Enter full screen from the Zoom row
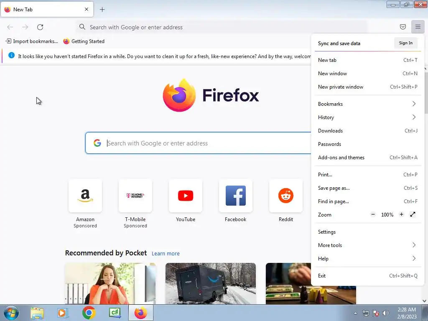Viewport: 428px width, 321px height. (x=413, y=214)
